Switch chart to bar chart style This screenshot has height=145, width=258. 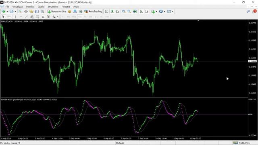tap(106, 11)
